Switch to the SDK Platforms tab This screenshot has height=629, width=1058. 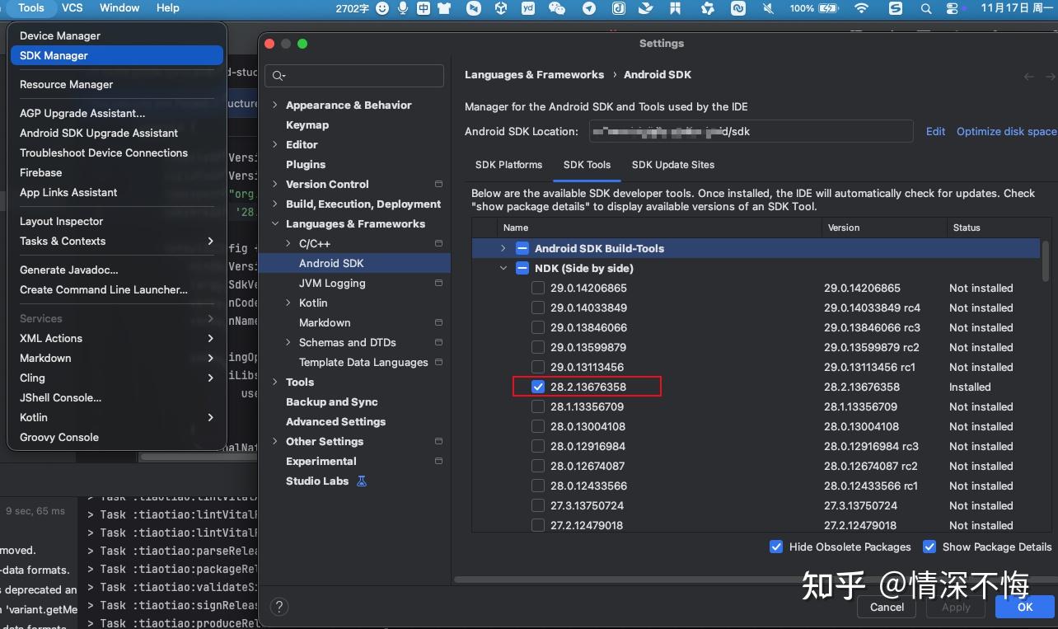coord(508,165)
